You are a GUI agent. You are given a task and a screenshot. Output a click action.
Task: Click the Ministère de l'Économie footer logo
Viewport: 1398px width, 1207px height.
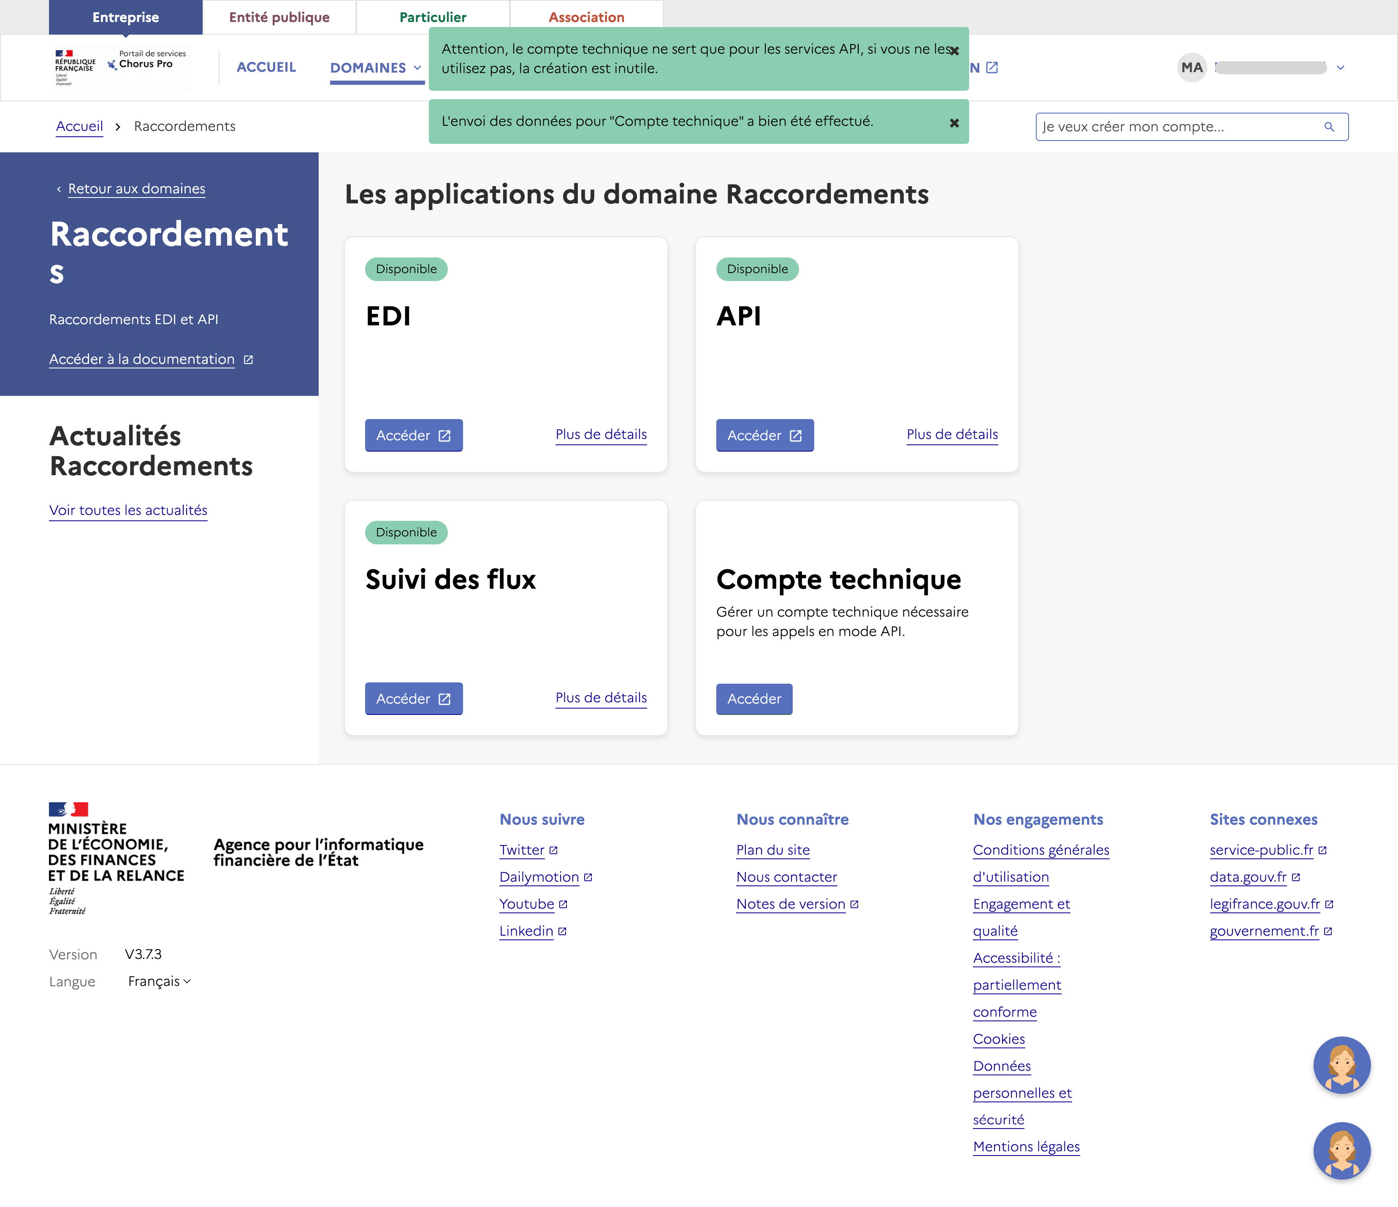pos(116,858)
